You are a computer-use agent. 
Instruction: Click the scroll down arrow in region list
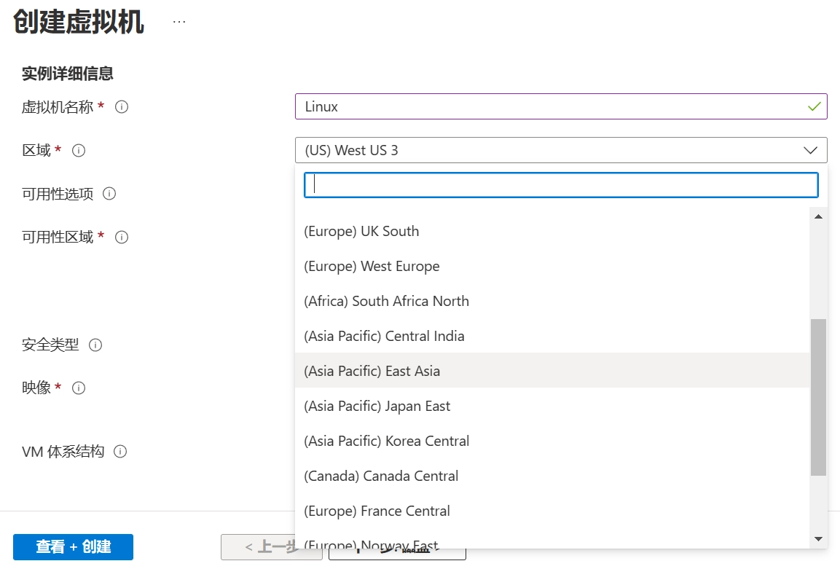tap(818, 539)
